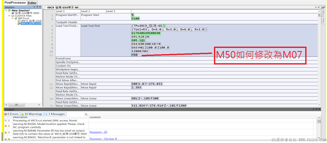Screen dimensions: 327x143
Task: Switch to the Editor tab
Action: (x=32, y=3)
